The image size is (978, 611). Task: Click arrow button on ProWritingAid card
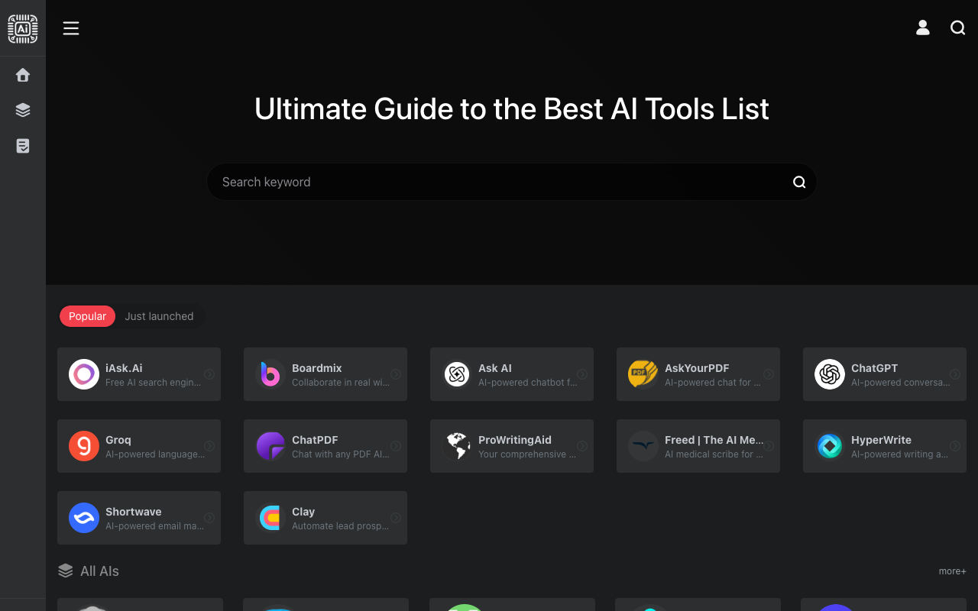pos(582,446)
